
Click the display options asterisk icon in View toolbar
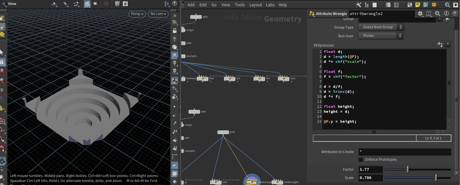click(125, 4)
